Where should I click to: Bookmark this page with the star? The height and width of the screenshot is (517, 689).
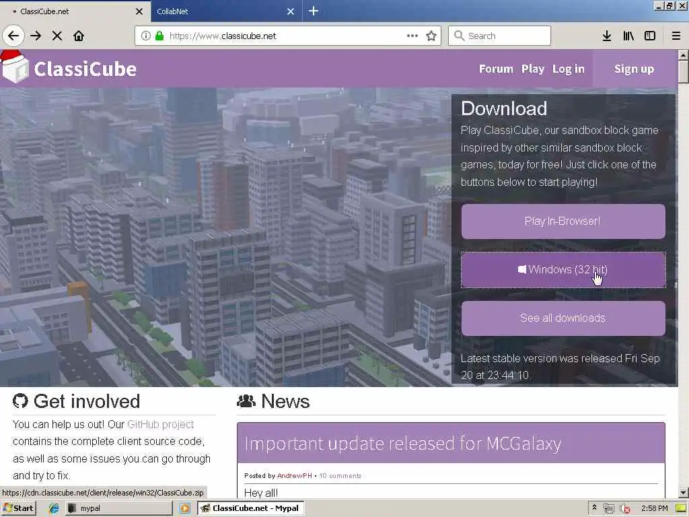[431, 36]
